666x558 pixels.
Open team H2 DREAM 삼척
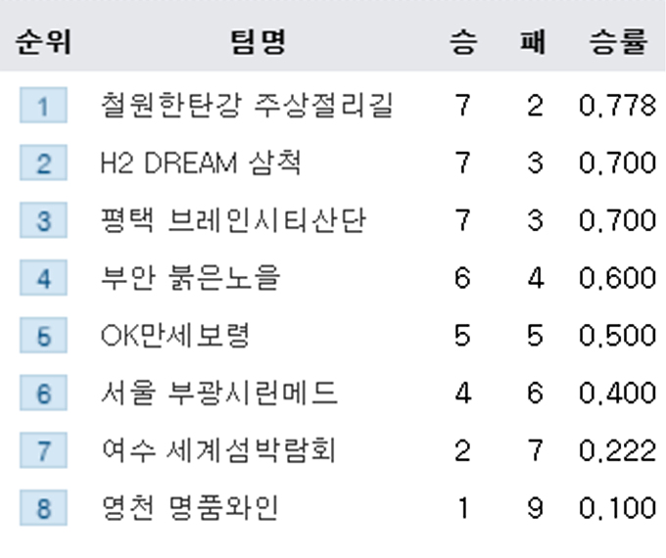201,163
